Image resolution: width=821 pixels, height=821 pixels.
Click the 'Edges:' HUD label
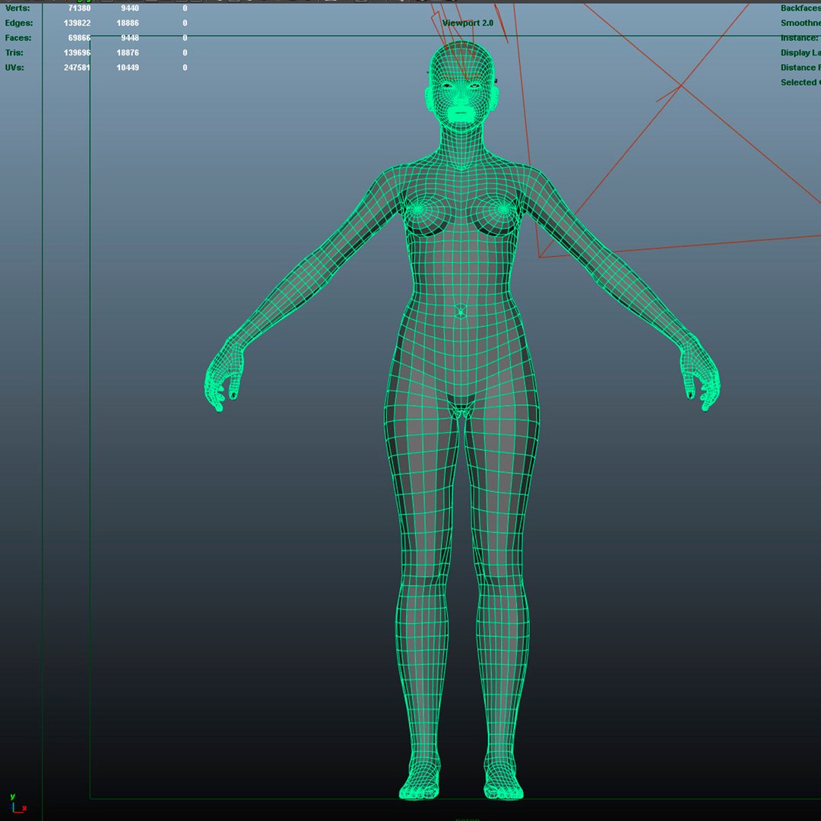[19, 23]
